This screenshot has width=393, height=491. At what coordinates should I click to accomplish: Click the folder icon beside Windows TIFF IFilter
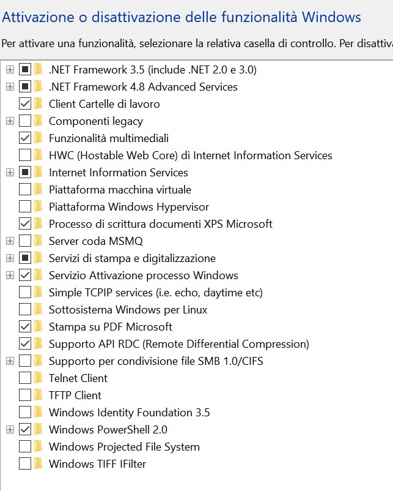(x=39, y=464)
